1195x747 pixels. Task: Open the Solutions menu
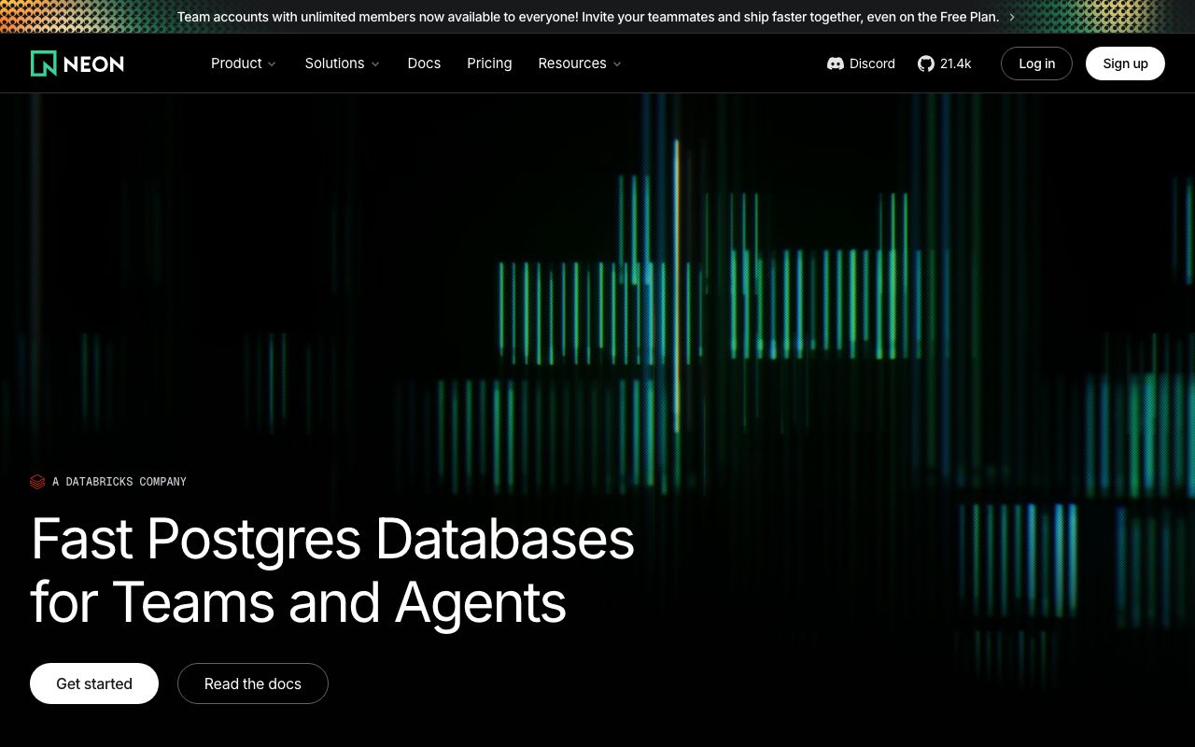[334, 63]
